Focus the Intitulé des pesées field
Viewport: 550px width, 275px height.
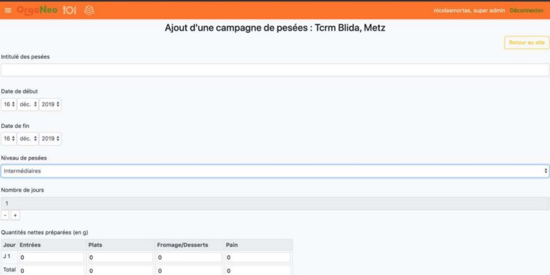[x=275, y=70]
